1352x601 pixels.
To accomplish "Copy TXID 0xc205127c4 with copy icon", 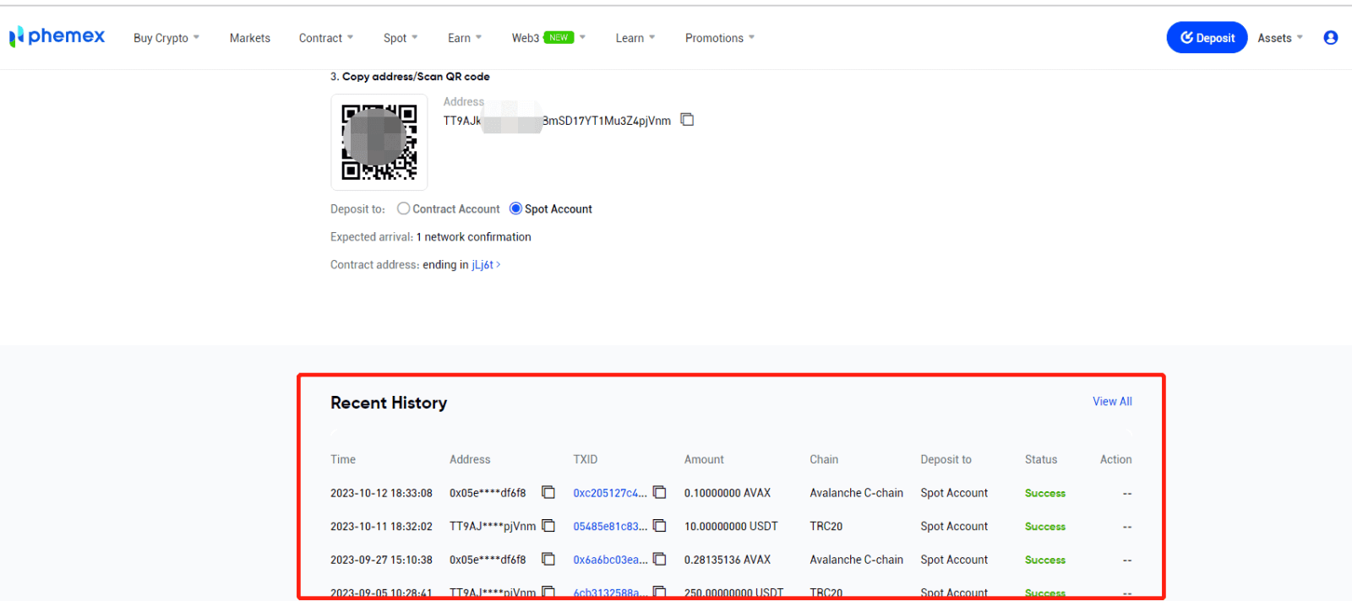I will tap(660, 492).
